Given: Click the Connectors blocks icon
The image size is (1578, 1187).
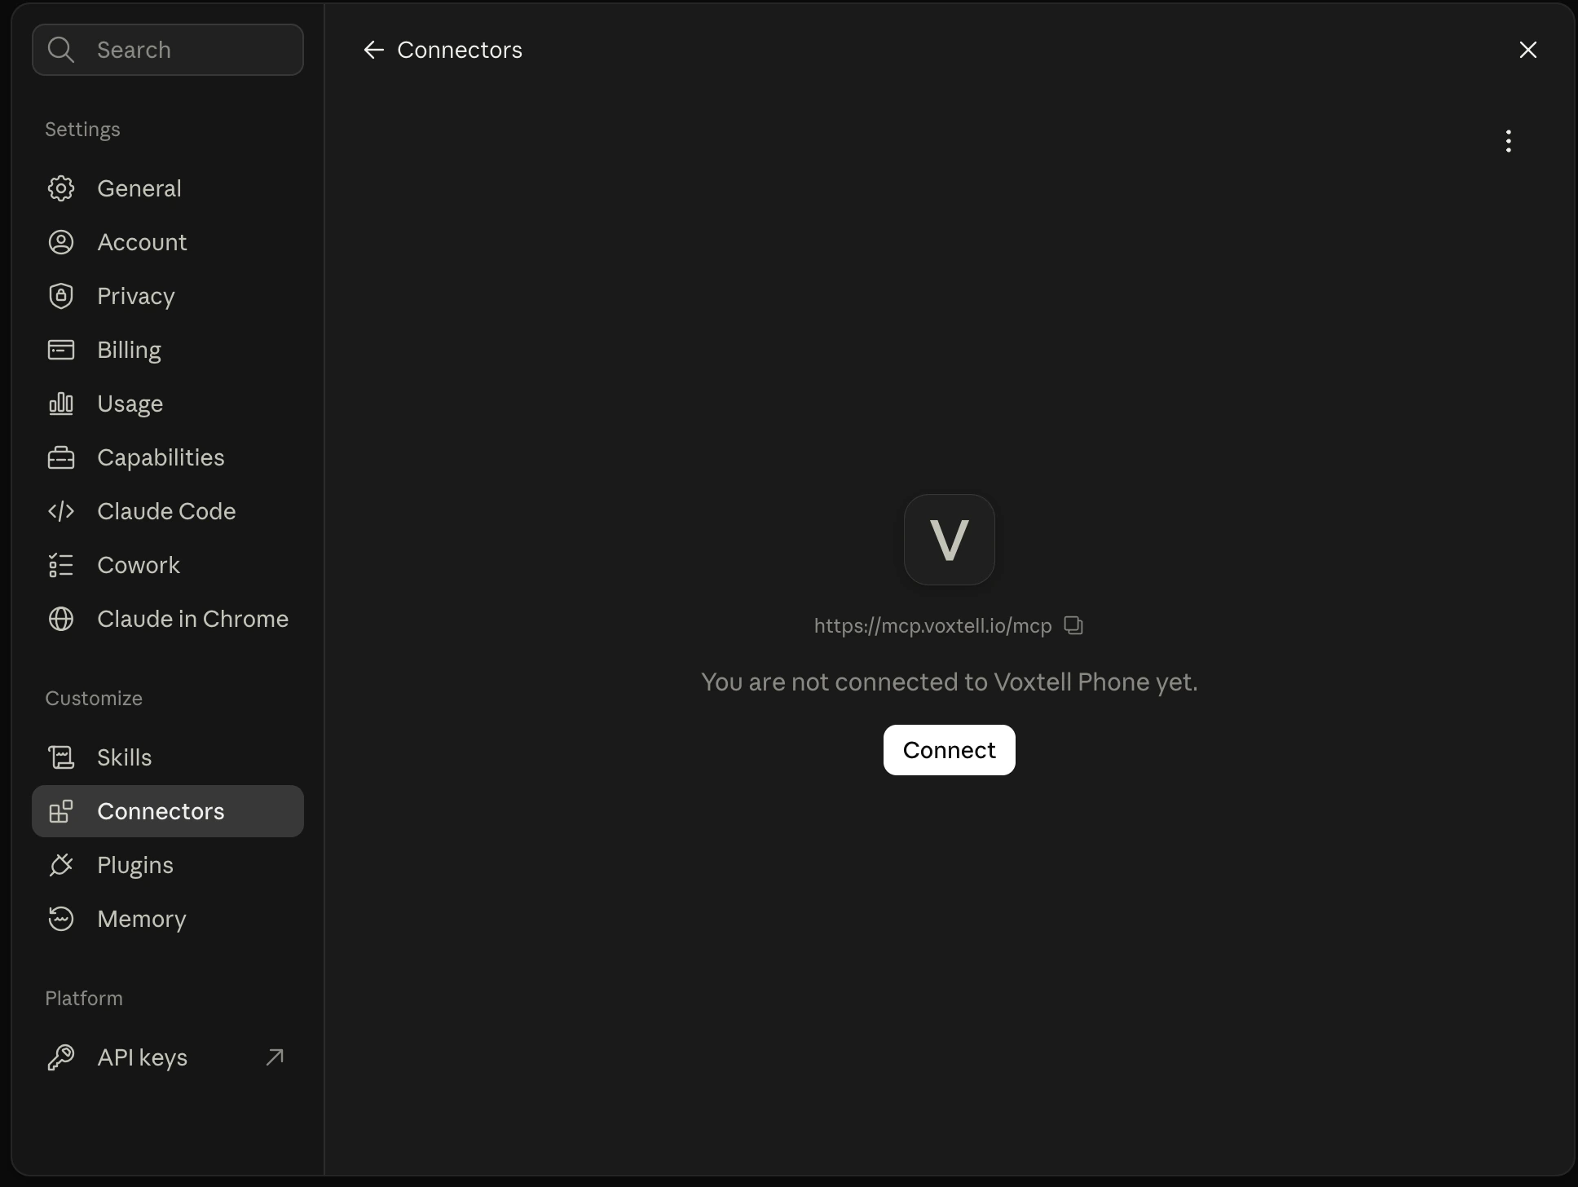Looking at the screenshot, I should coord(61,811).
